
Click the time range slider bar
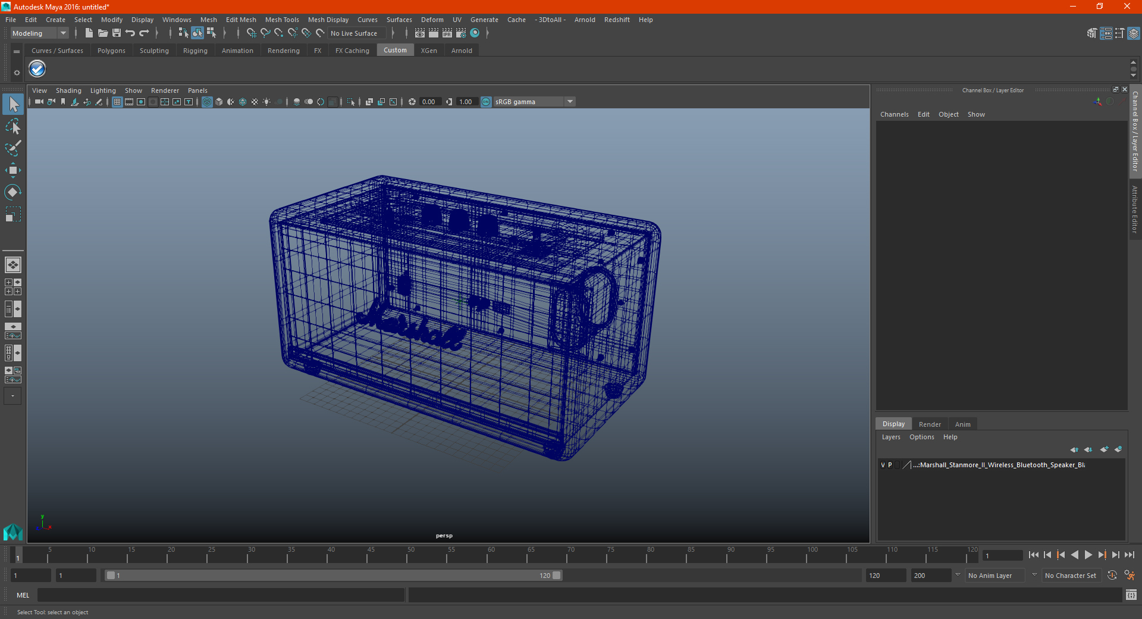[333, 576]
